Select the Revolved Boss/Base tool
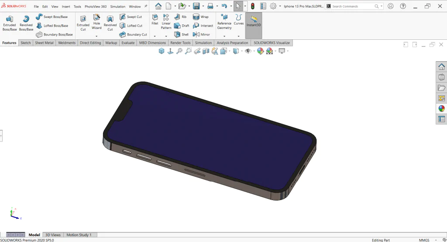The image size is (447, 242). (x=26, y=23)
